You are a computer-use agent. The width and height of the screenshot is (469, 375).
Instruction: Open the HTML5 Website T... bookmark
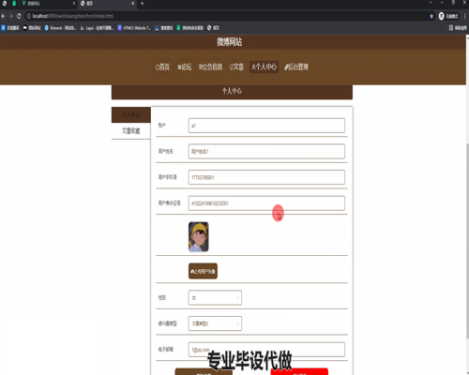134,28
